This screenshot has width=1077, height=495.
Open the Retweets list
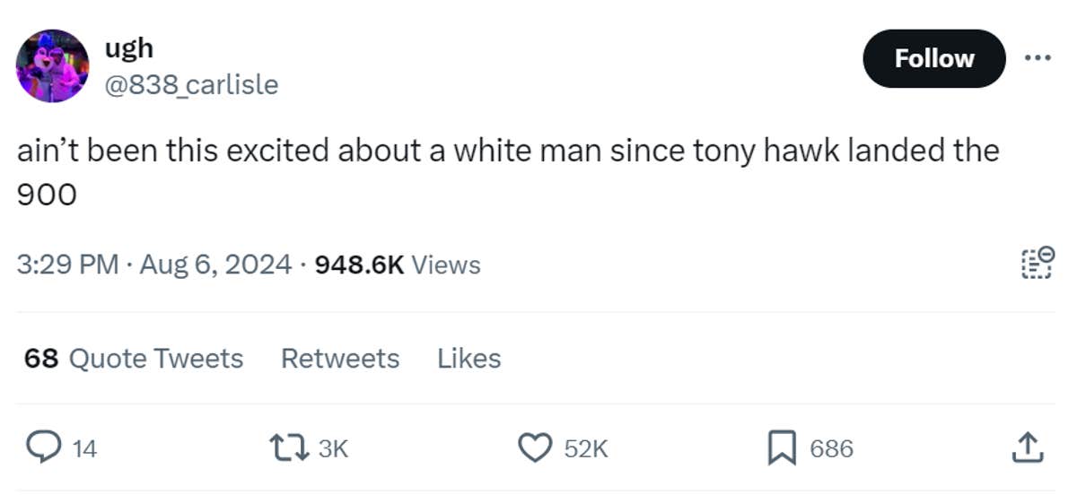340,359
